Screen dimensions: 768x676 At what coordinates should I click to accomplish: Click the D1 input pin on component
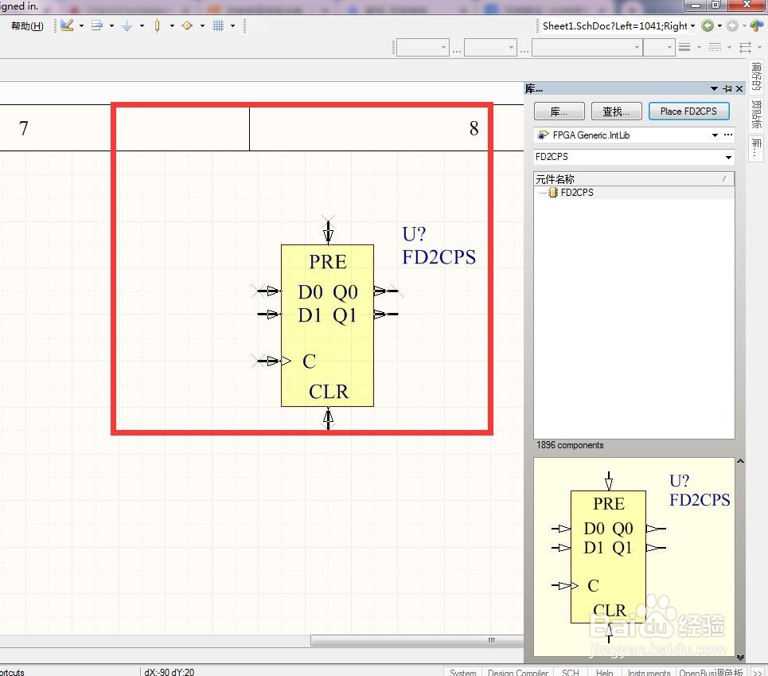point(269,314)
